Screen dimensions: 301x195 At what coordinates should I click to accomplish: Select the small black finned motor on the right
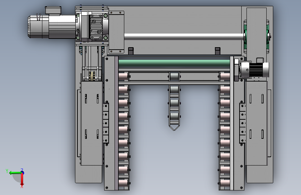[x=254, y=70]
